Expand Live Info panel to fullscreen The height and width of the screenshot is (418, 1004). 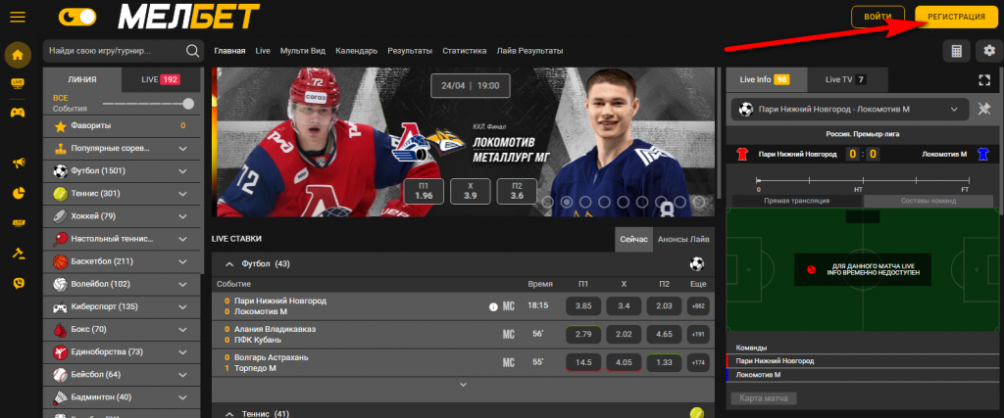(x=984, y=80)
